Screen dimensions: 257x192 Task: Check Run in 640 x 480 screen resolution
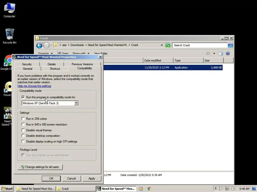[x=23, y=124]
